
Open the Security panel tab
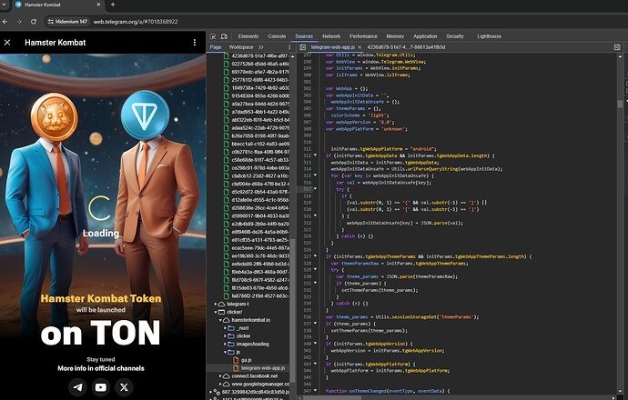tap(455, 36)
